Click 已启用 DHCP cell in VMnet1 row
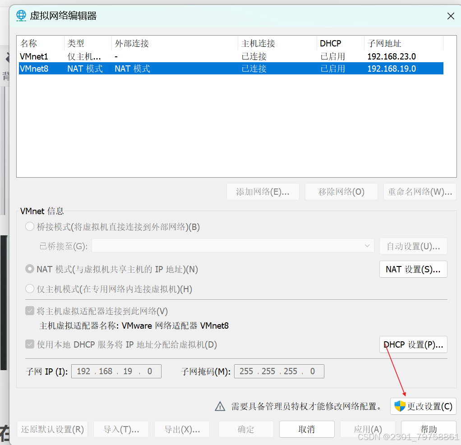This screenshot has width=461, height=445. click(332, 56)
